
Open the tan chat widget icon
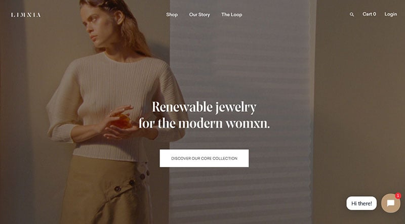click(390, 203)
